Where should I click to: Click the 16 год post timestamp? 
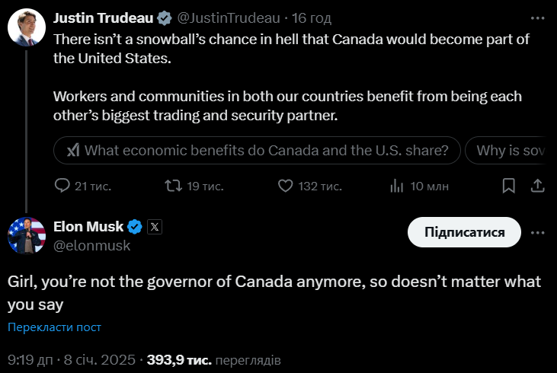point(312,18)
